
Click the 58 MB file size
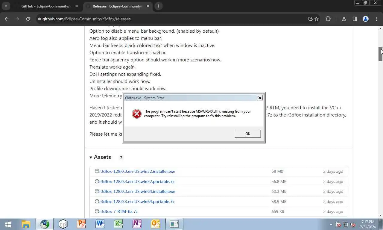[277, 171]
